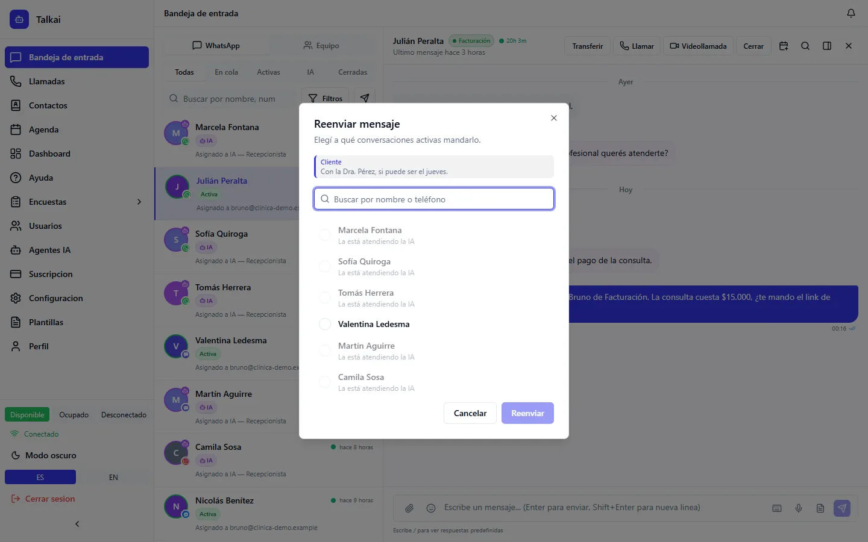This screenshot has height=542, width=868.
Task: Select the Tomás Herrera radio in dialog
Action: [x=325, y=297]
